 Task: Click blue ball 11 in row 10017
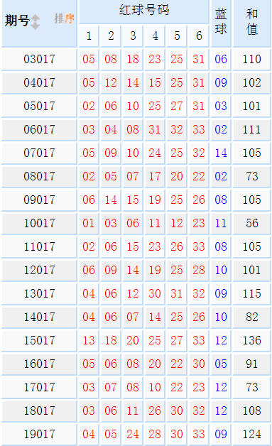coord(221,223)
